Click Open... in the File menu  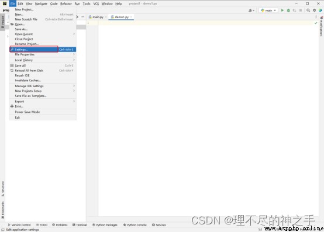pyautogui.click(x=43, y=25)
